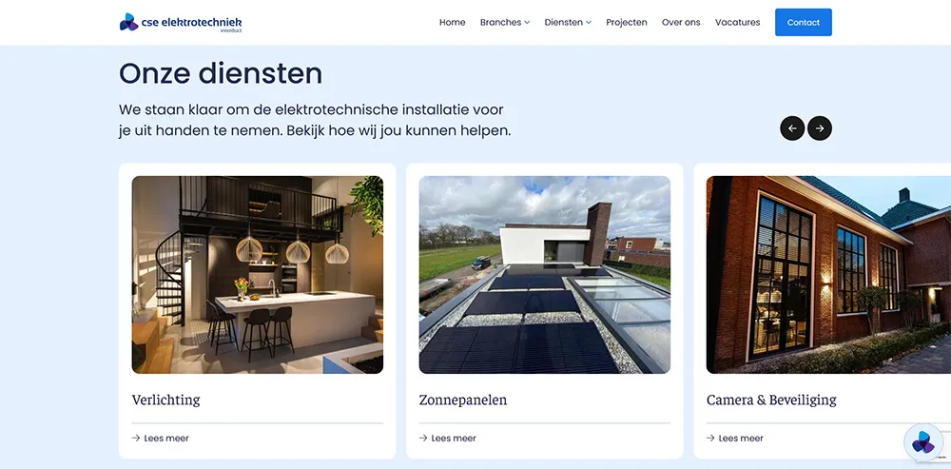Navigate to the Home page
Viewport: 951px width, 469px height.
(453, 23)
